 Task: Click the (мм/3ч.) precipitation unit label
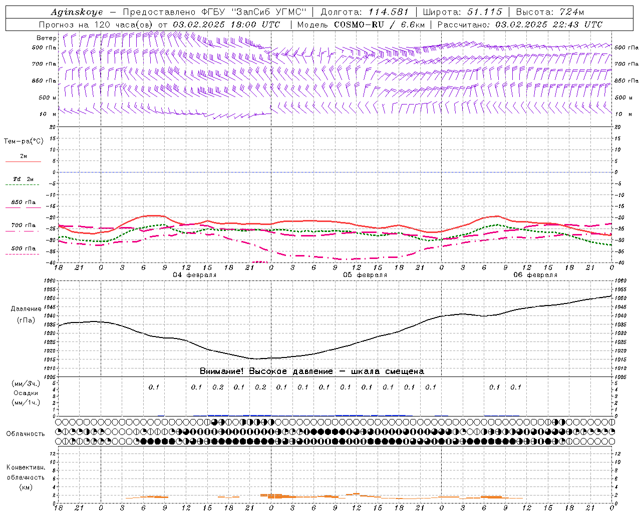[26, 383]
